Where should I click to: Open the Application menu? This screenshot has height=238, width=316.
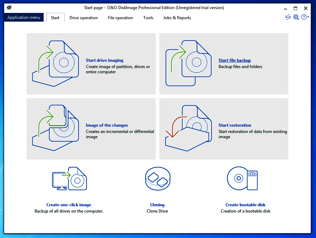click(x=23, y=17)
